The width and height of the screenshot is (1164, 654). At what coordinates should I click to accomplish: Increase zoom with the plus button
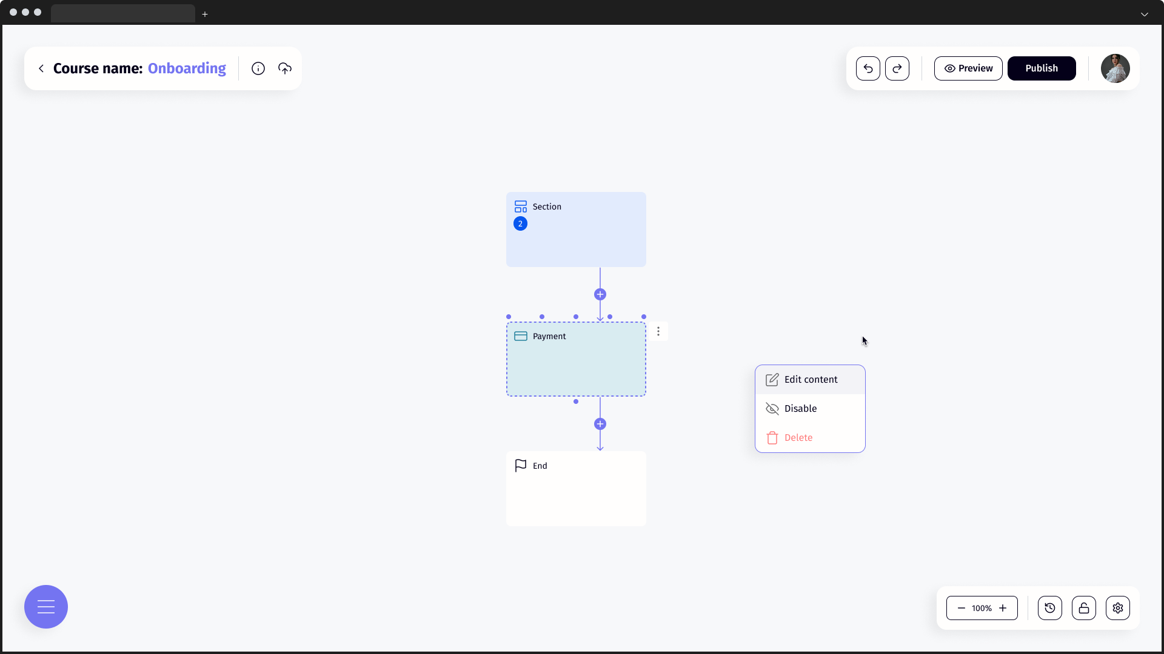(x=1003, y=608)
